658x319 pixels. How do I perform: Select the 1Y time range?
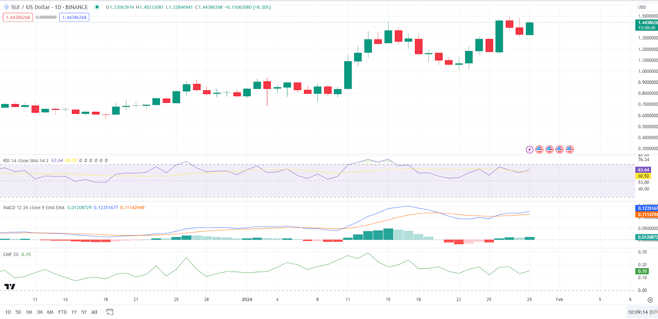click(x=74, y=312)
